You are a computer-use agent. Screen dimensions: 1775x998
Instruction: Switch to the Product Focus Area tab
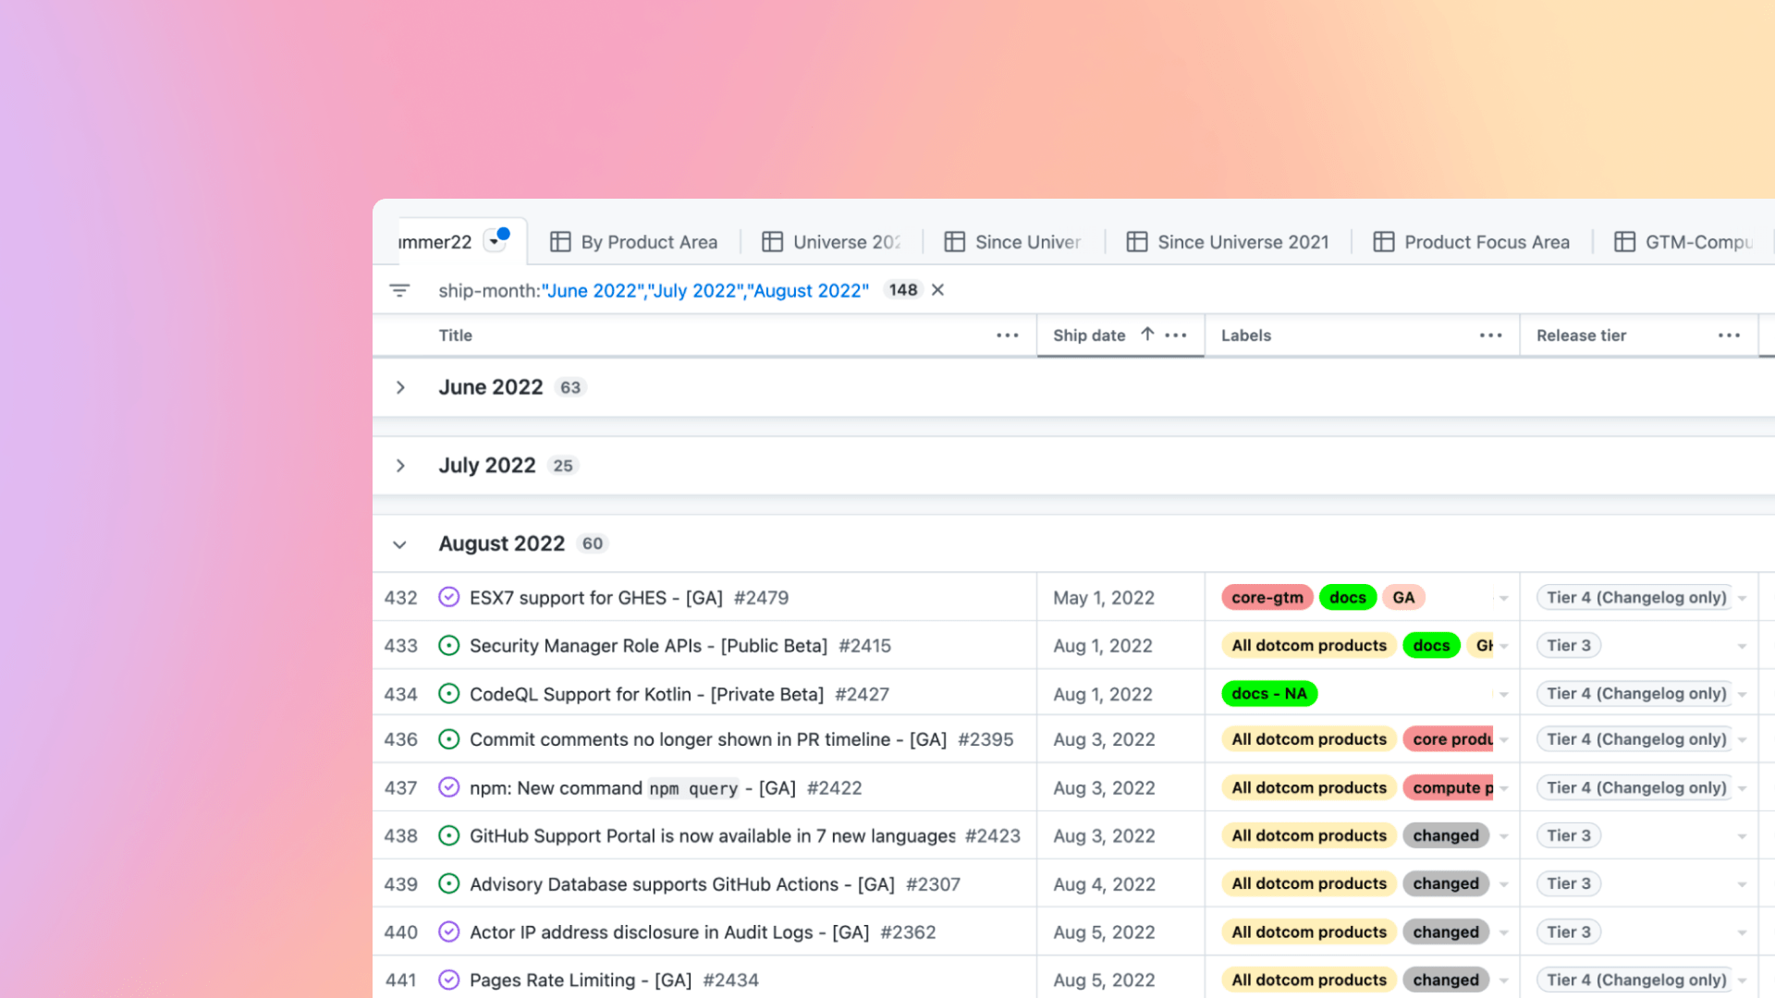(1486, 241)
